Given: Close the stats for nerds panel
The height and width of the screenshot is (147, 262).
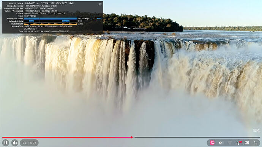Looking at the screenshot, I should [100, 4].
